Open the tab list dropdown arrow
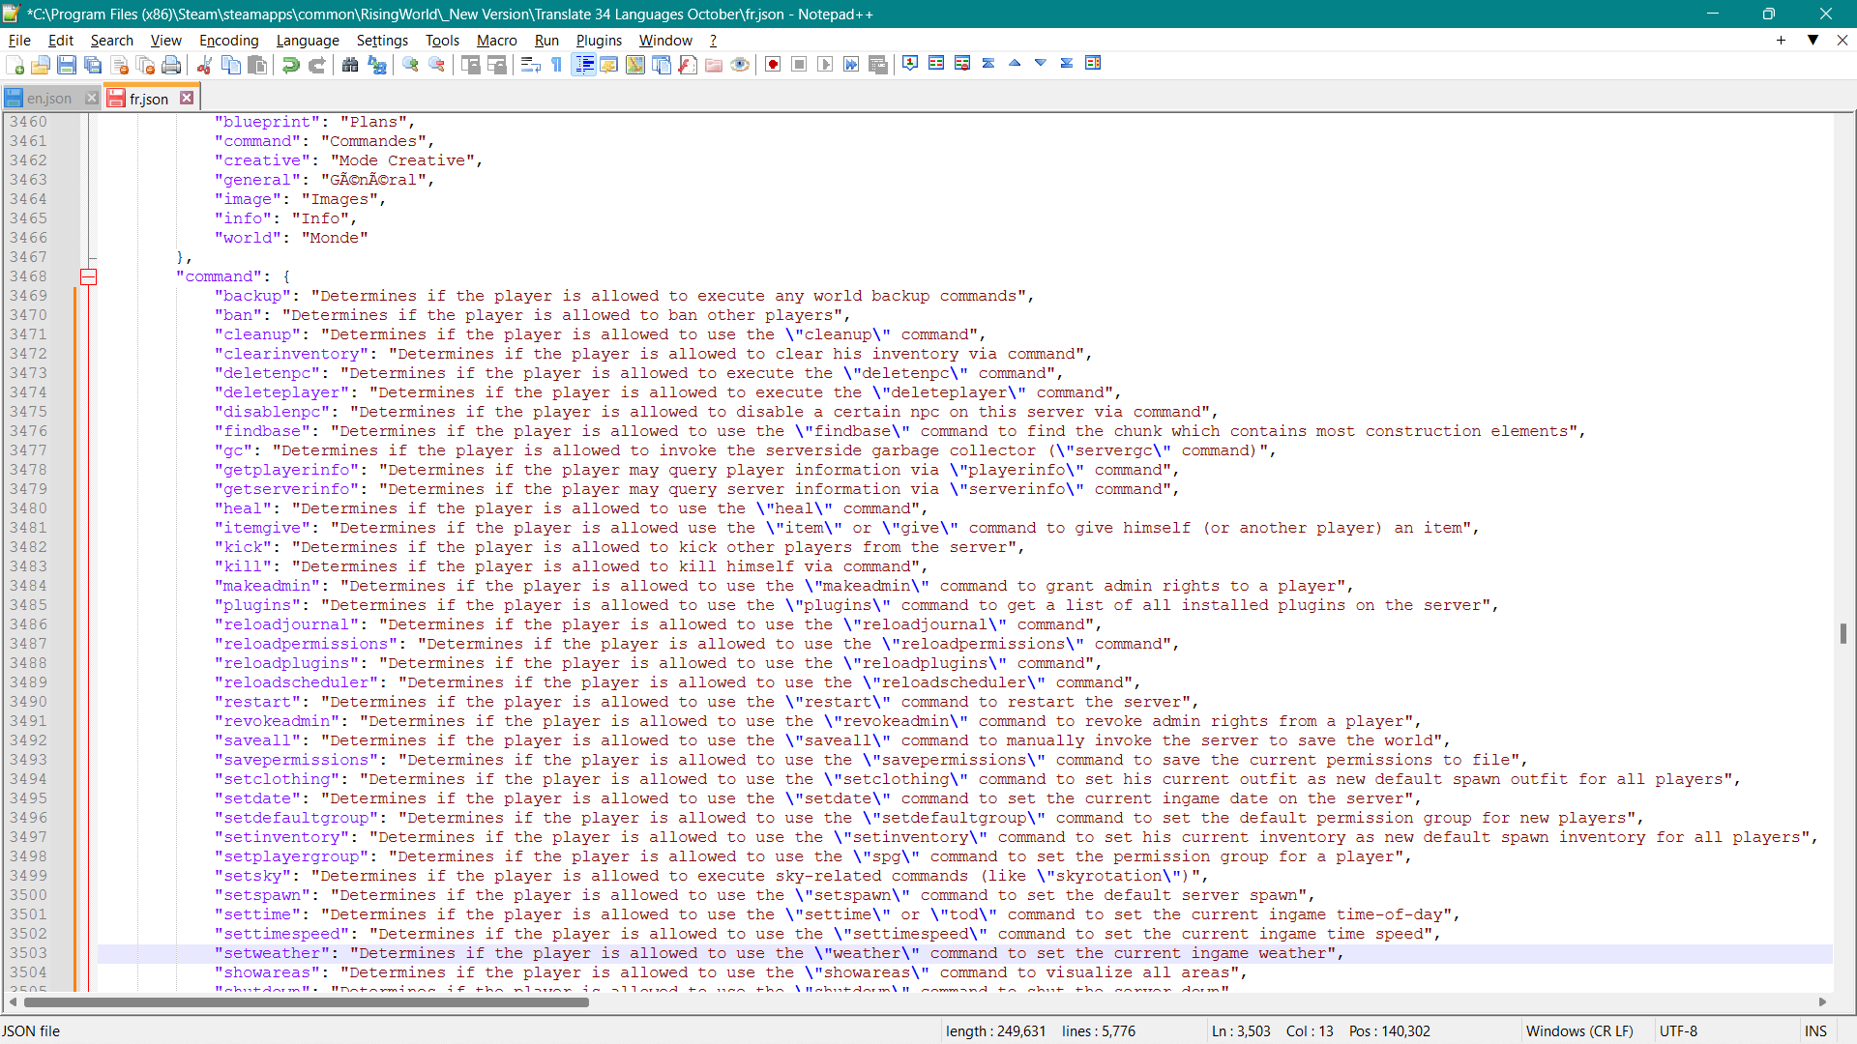 pos(1813,40)
